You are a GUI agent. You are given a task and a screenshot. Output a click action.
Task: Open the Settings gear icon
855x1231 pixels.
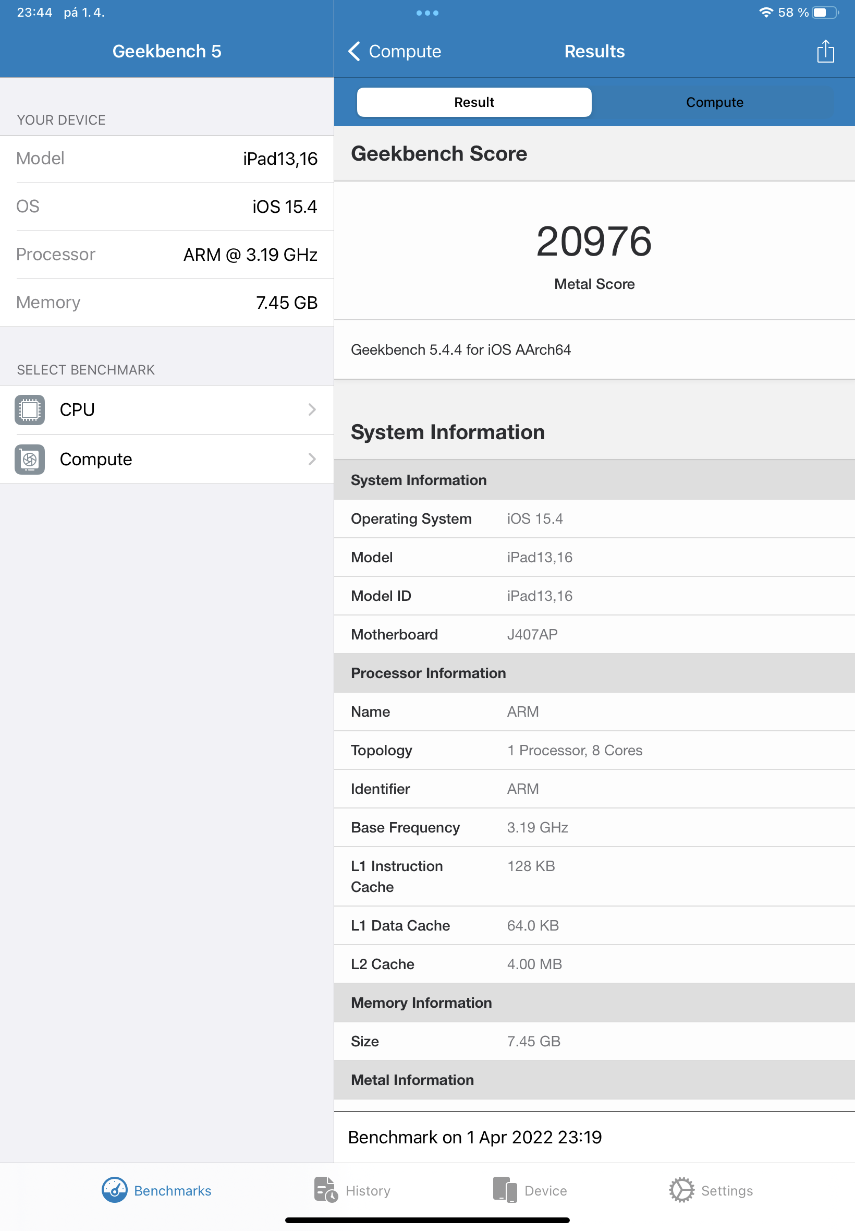tap(681, 1190)
